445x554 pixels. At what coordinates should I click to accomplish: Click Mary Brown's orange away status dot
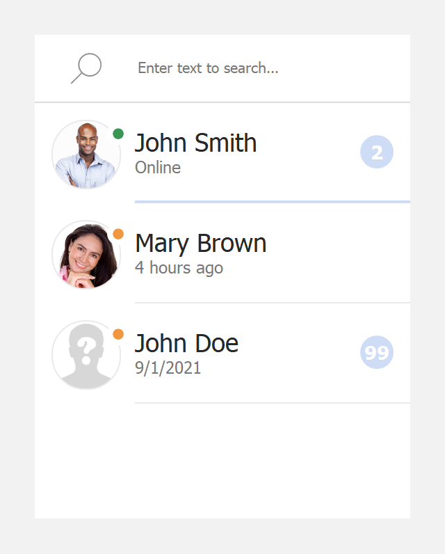(x=118, y=234)
